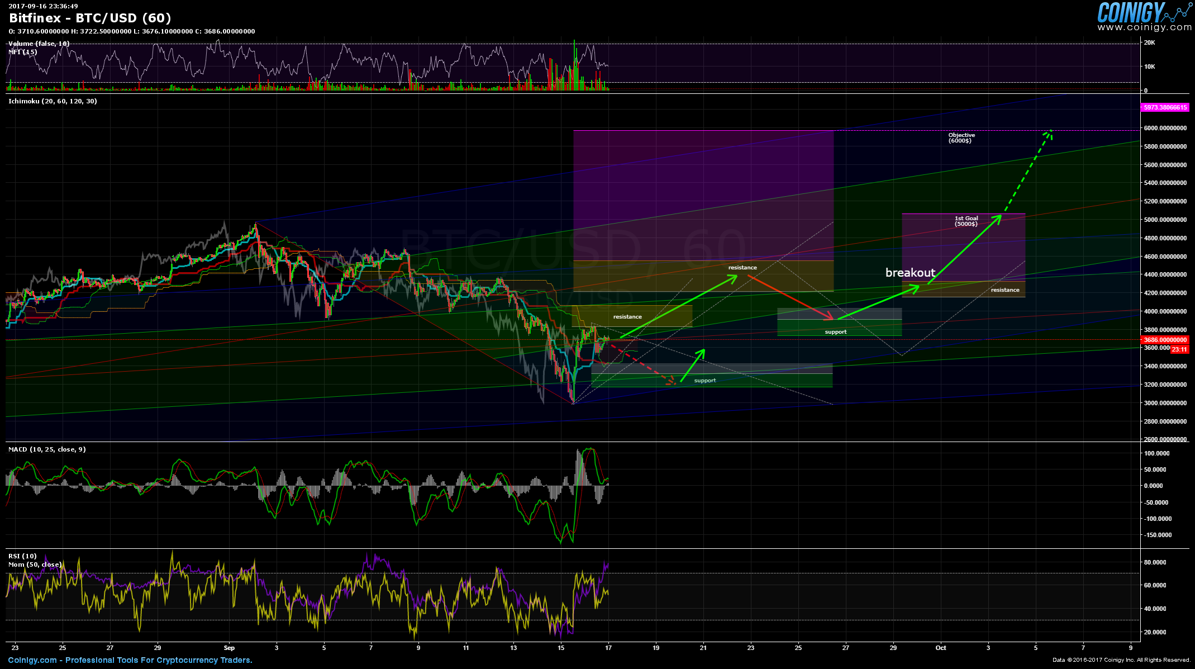
Task: Click the MFI (15) indicator label
Action: tap(23, 52)
